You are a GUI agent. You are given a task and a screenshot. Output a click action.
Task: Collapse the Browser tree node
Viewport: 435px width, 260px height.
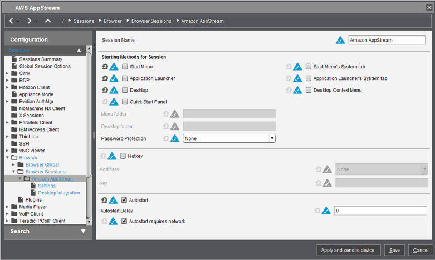click(x=7, y=158)
